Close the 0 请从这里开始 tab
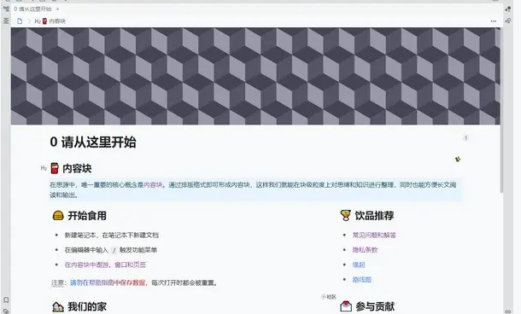The width and height of the screenshot is (521, 314). (57, 9)
